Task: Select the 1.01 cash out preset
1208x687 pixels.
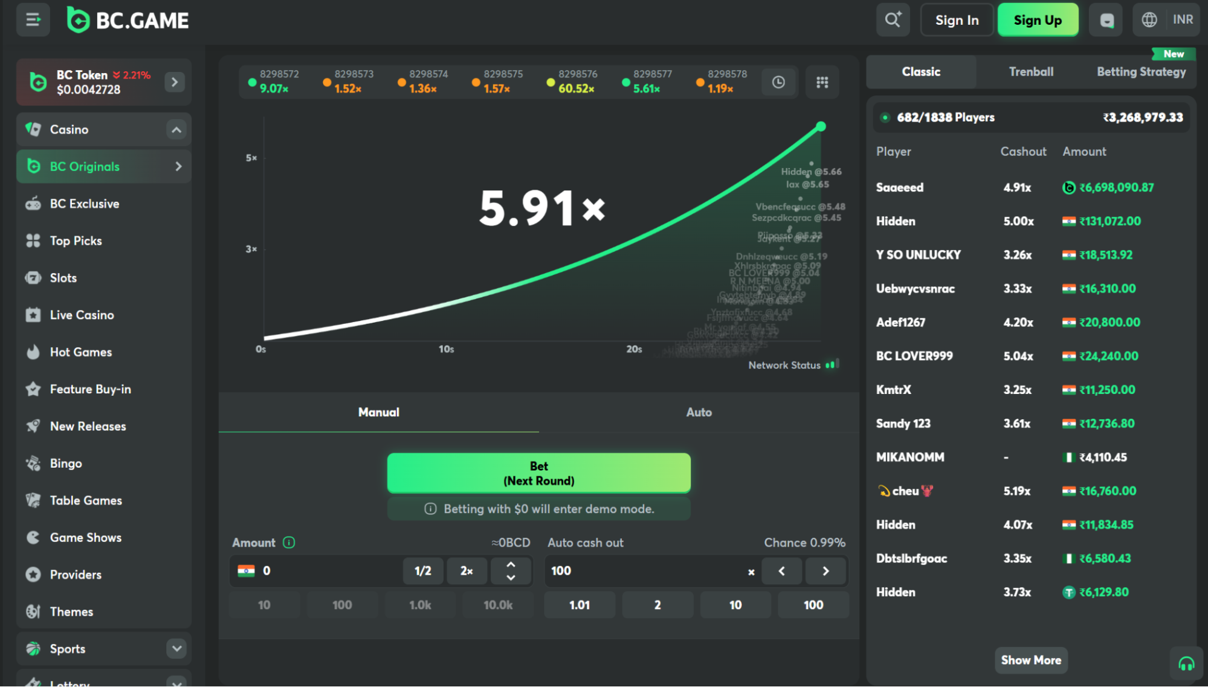Action: click(579, 605)
